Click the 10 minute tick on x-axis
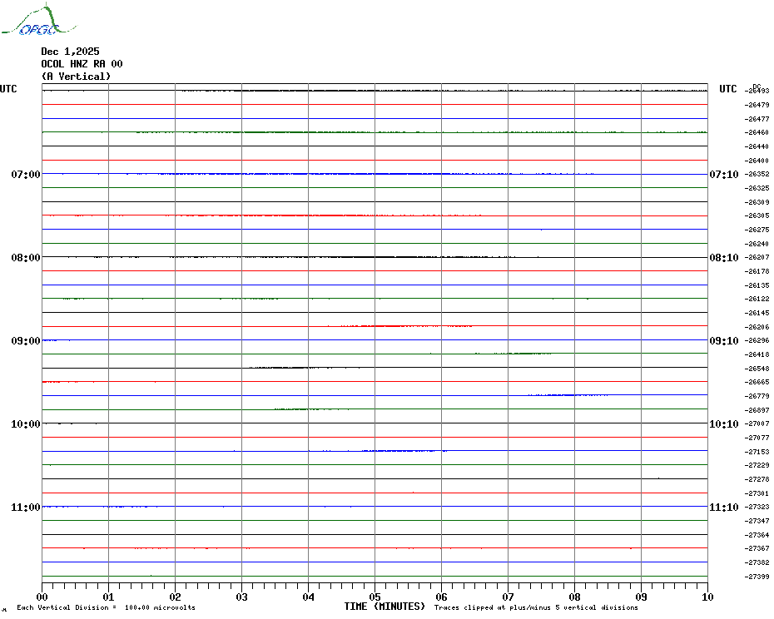Viewport: 774px width, 619px height. click(707, 597)
